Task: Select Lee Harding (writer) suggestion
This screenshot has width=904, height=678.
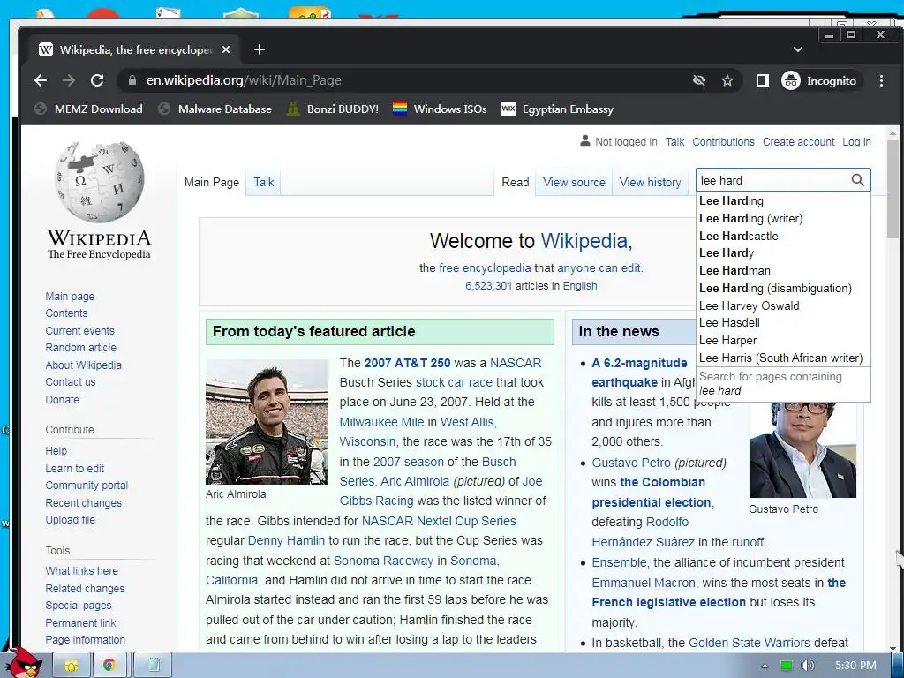Action: pyautogui.click(x=783, y=219)
